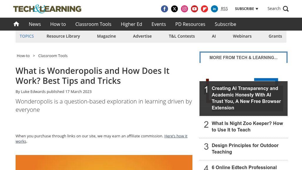
Task: Open the Tech & Learning Facebook page
Action: click(x=164, y=9)
